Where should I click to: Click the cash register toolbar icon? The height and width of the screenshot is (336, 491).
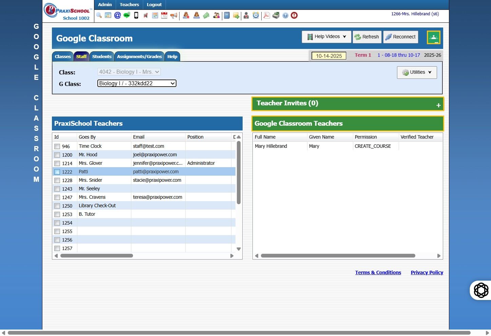pos(276,15)
